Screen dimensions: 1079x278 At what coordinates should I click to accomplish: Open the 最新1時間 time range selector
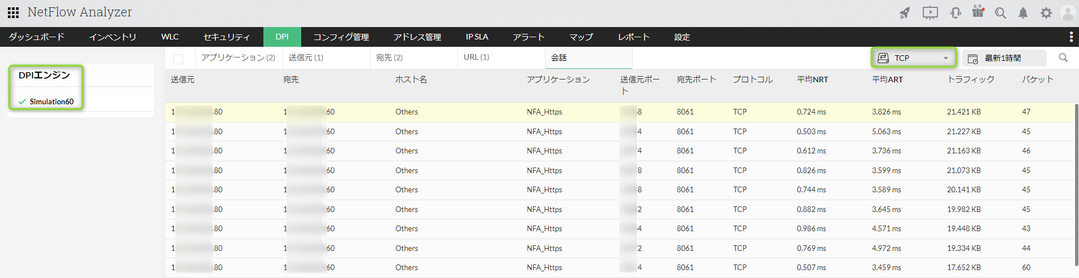point(1003,58)
